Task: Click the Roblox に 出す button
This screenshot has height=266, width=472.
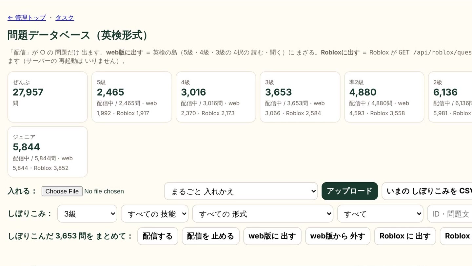Action: 405,236
